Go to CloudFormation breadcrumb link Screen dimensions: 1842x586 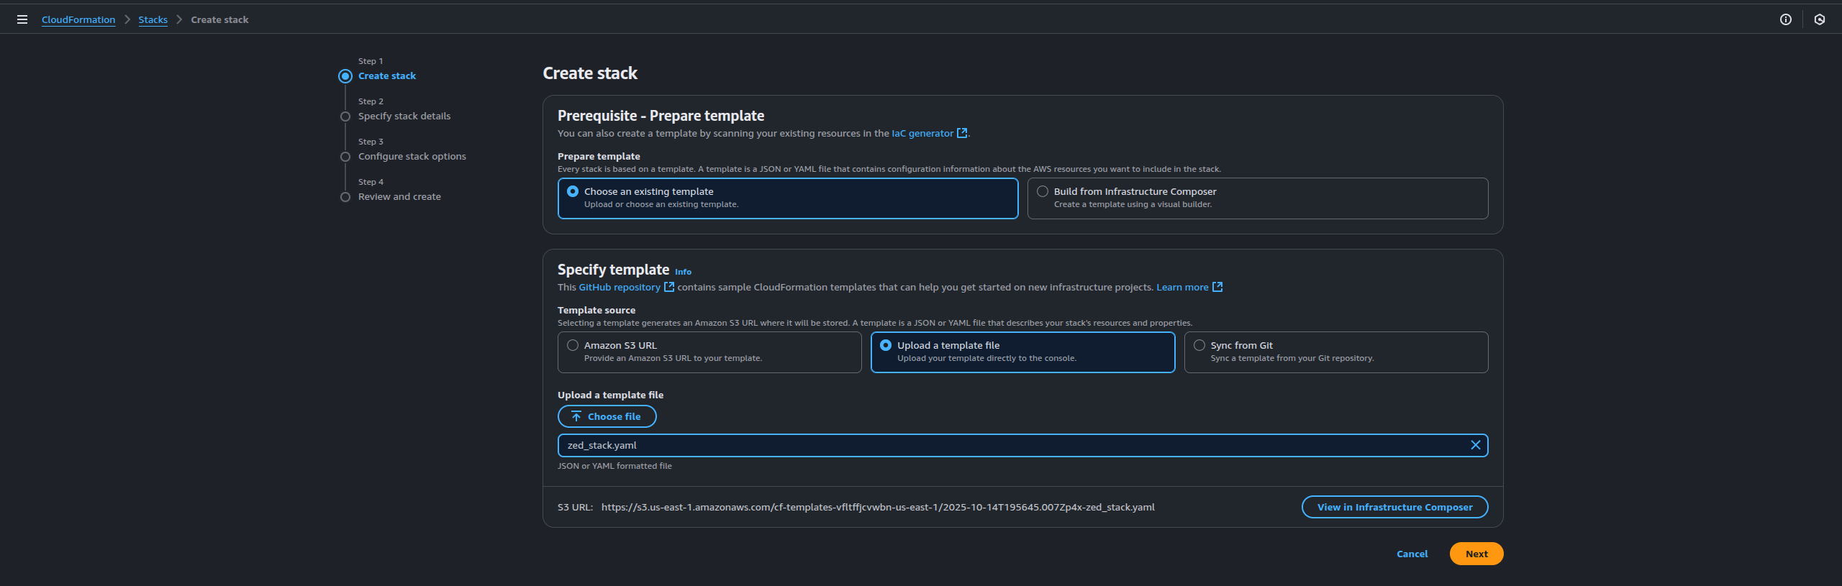[x=78, y=19]
